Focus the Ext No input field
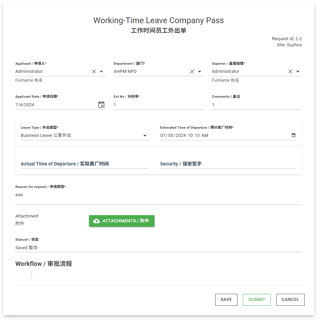320x320 pixels. click(x=158, y=105)
